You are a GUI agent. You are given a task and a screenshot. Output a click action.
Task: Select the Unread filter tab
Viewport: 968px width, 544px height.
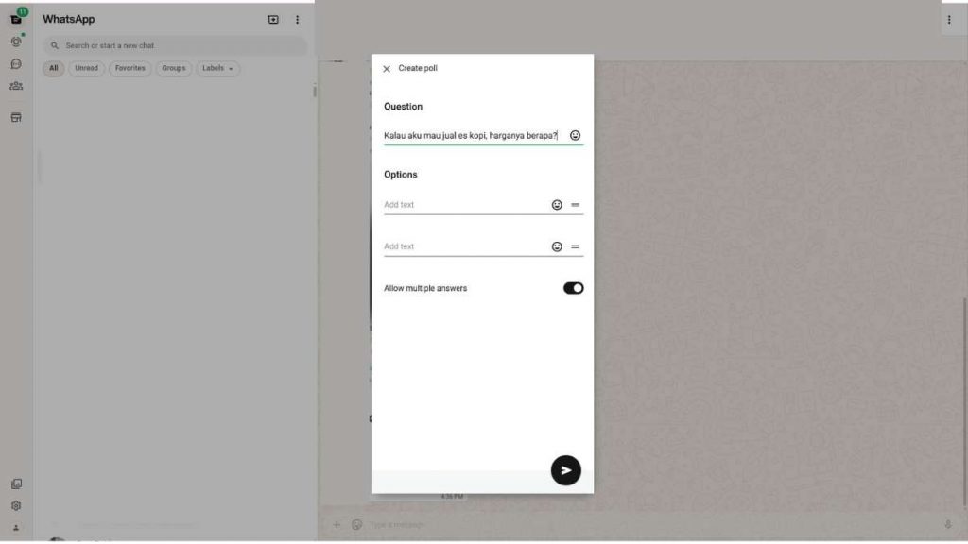tap(86, 69)
